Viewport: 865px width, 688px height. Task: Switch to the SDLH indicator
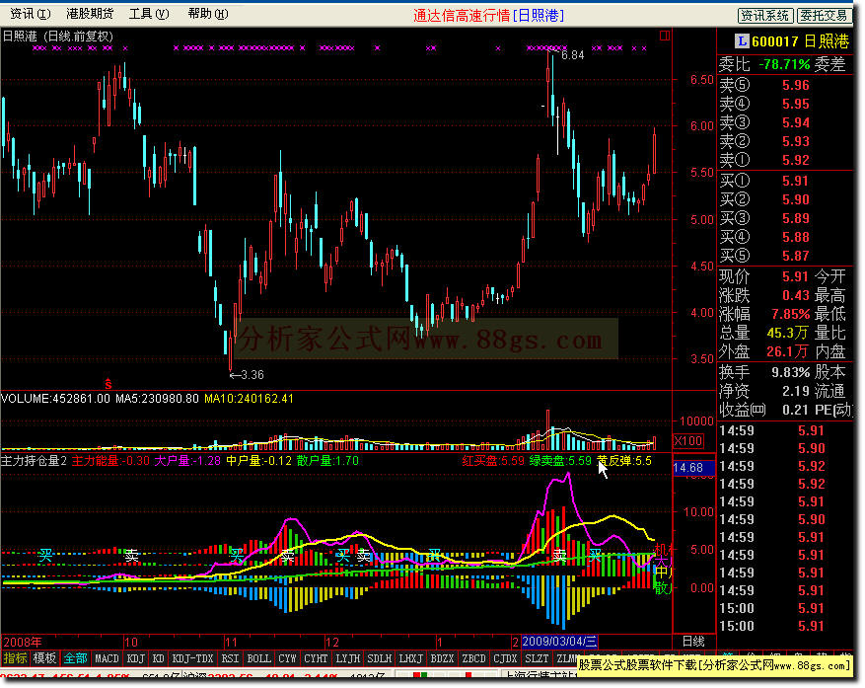(379, 658)
